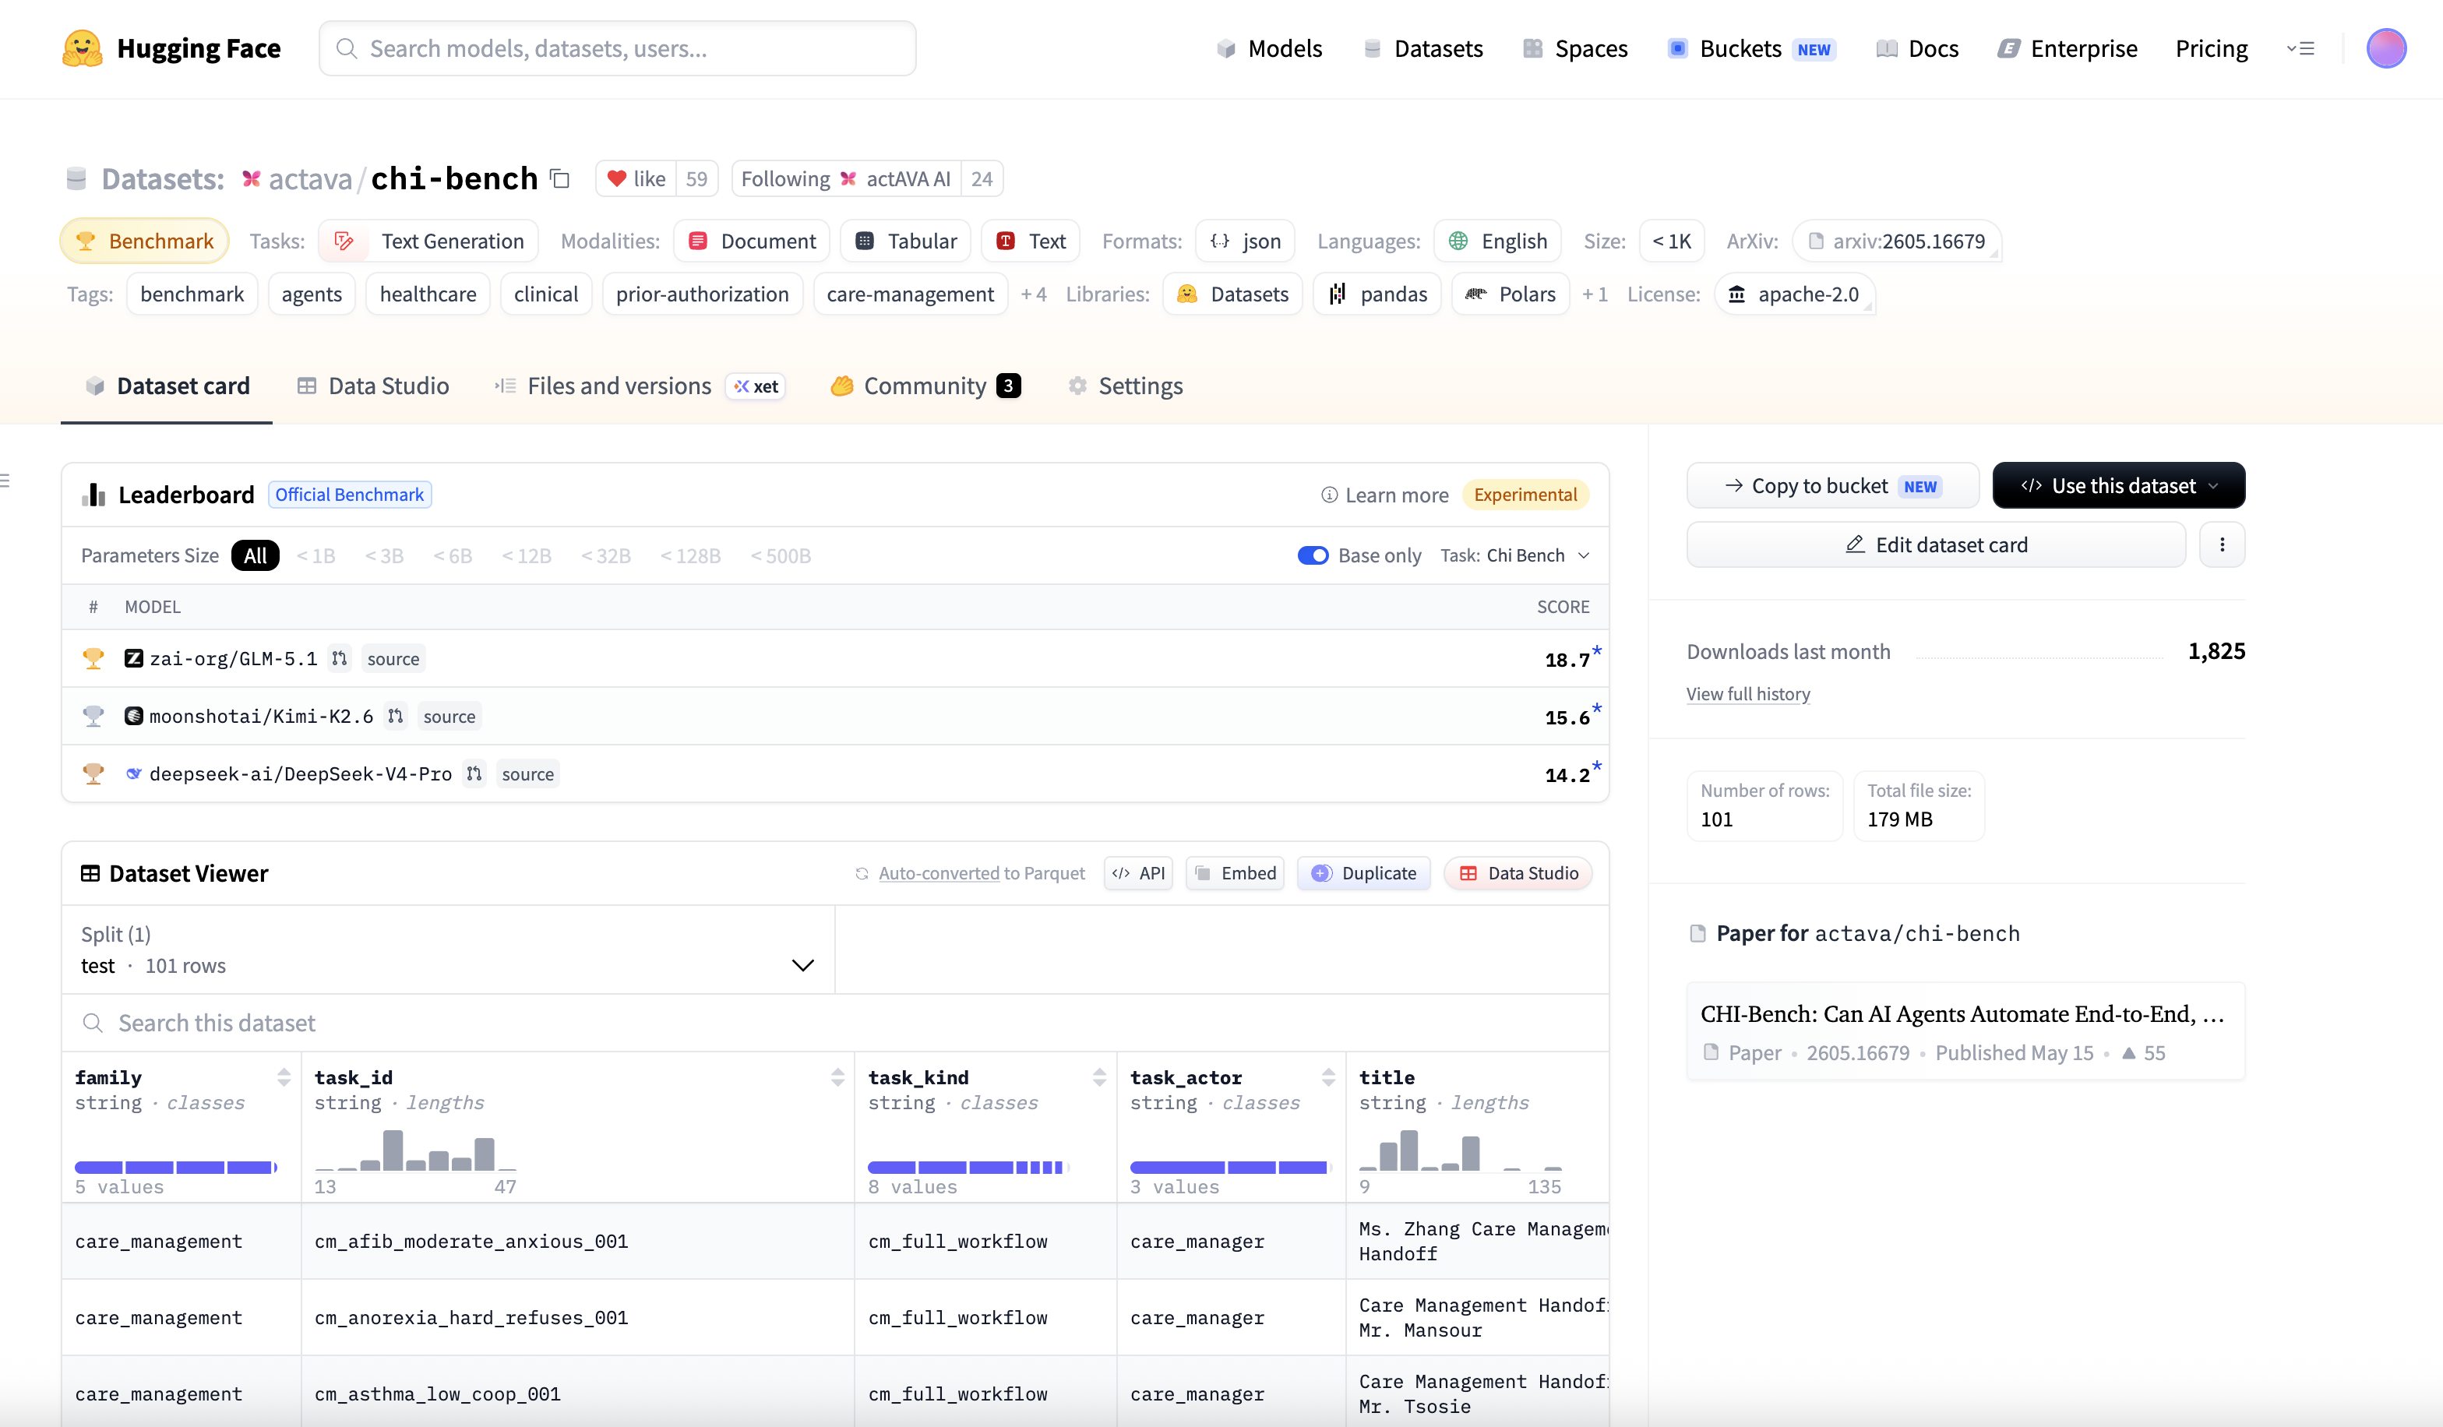Sort by the task_id column
Image resolution: width=2443 pixels, height=1427 pixels.
[837, 1077]
